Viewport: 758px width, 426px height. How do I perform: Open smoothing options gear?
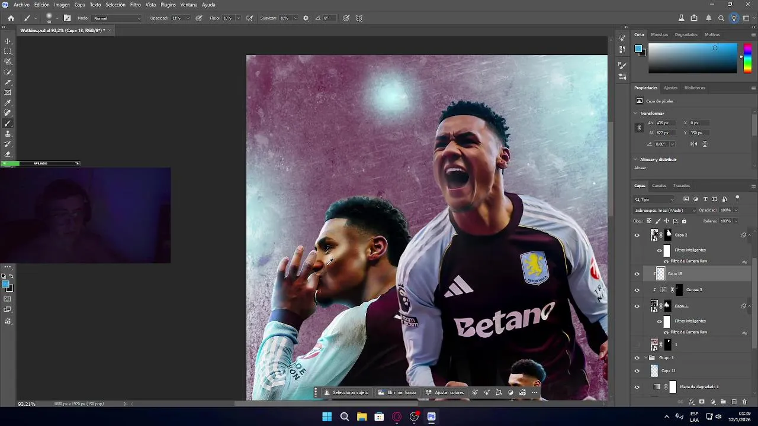click(306, 18)
